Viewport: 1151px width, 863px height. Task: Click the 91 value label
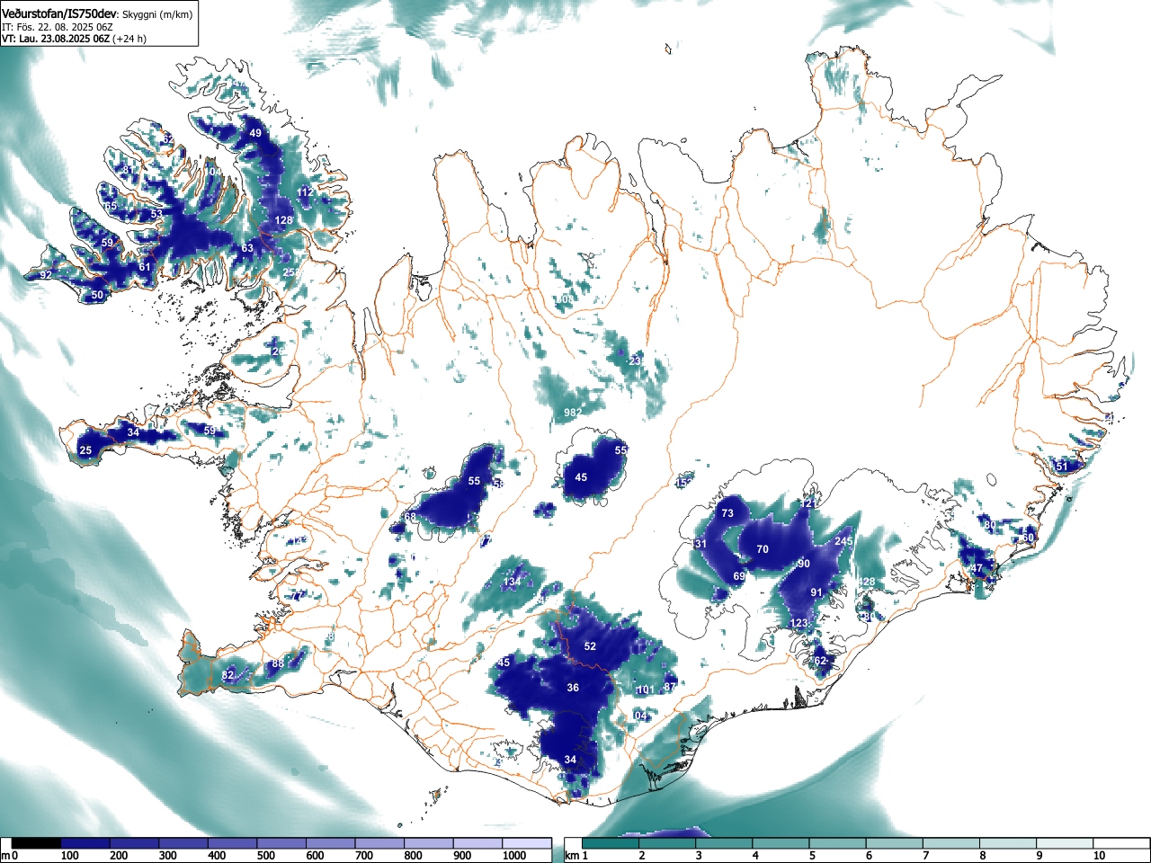pyautogui.click(x=816, y=592)
